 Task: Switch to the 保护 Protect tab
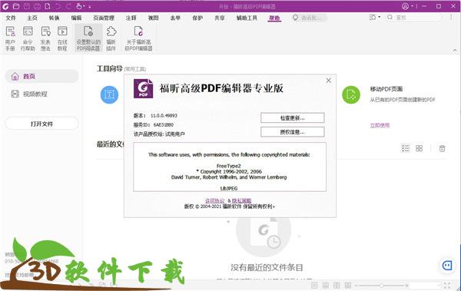pos(197,18)
